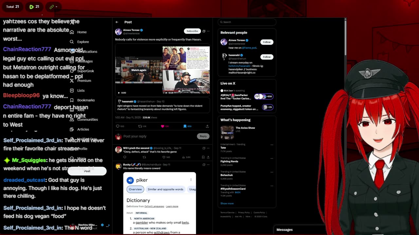
Task: Open the quoted hasanabi post
Action: coord(162,105)
